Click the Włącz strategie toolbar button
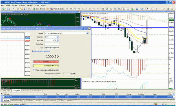The height and width of the screenshot is (106, 176). pyautogui.click(x=57, y=9)
